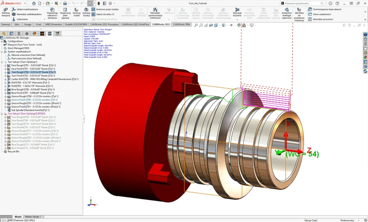Click the Zoom to Fit view icon
This screenshot has width=368, height=222.
pyautogui.click(x=196, y=25)
